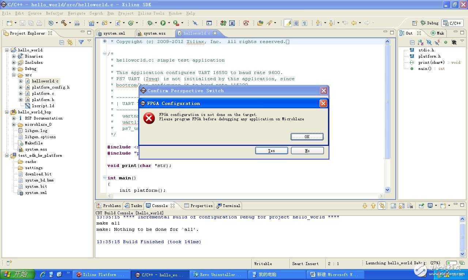Click Clear Console icon
The height and width of the screenshot is (280, 468).
click(x=410, y=206)
